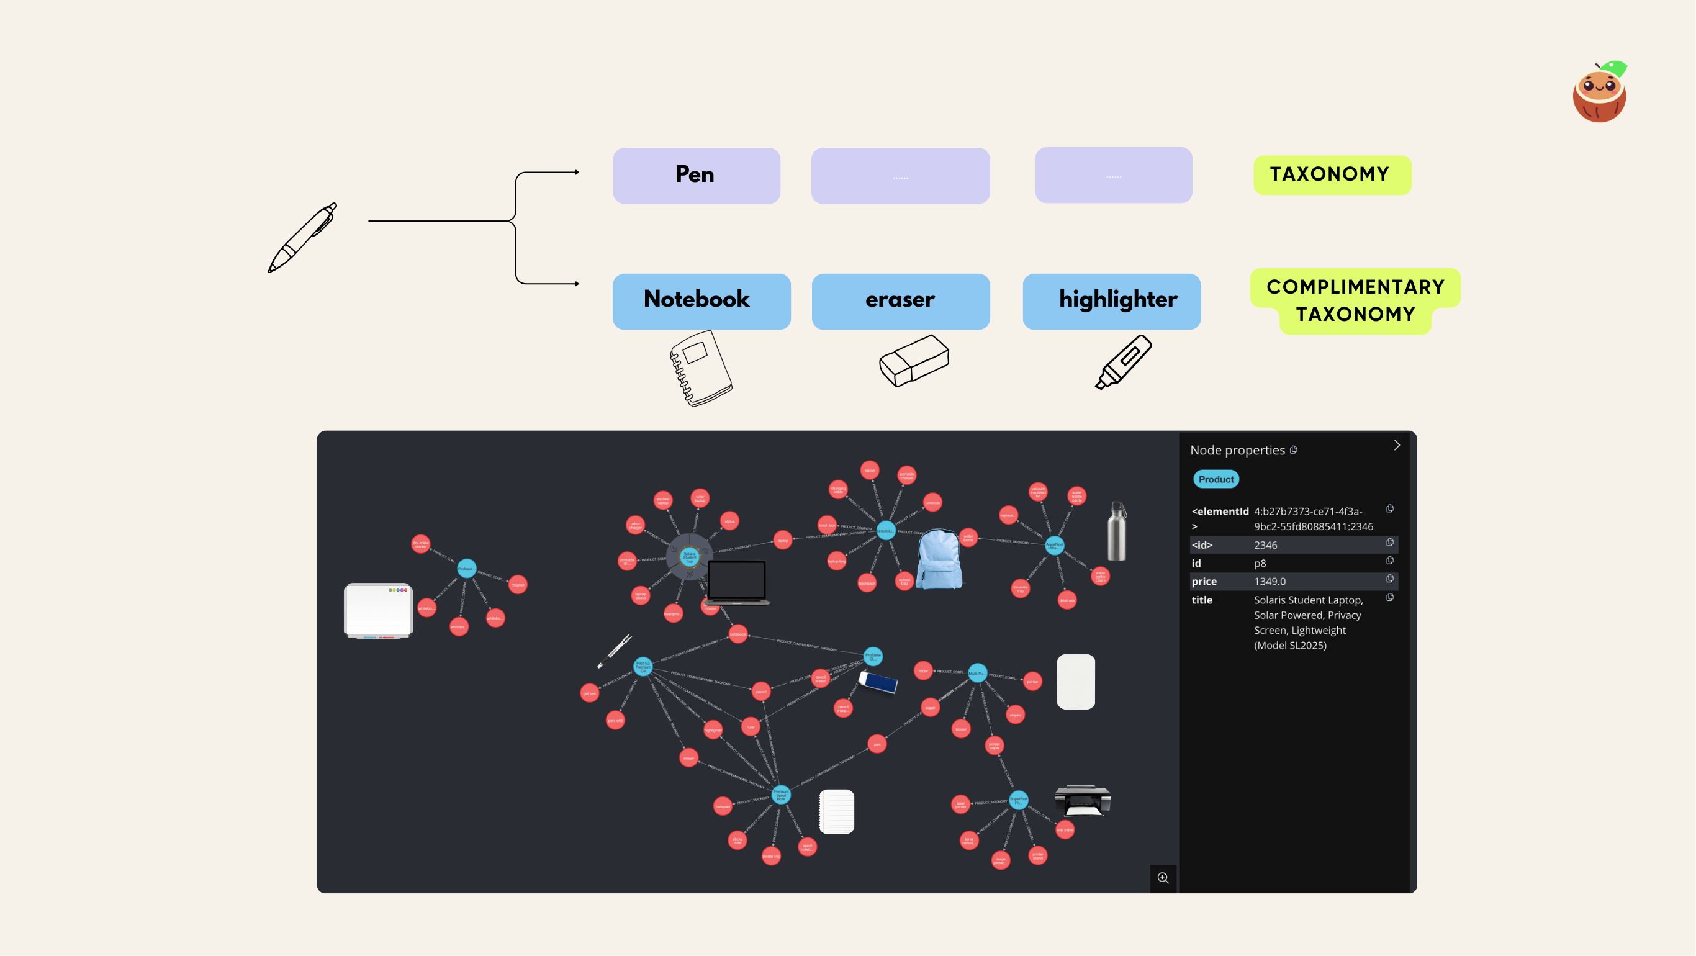Select the AquaFloat Ultra water bottle node

click(1055, 545)
